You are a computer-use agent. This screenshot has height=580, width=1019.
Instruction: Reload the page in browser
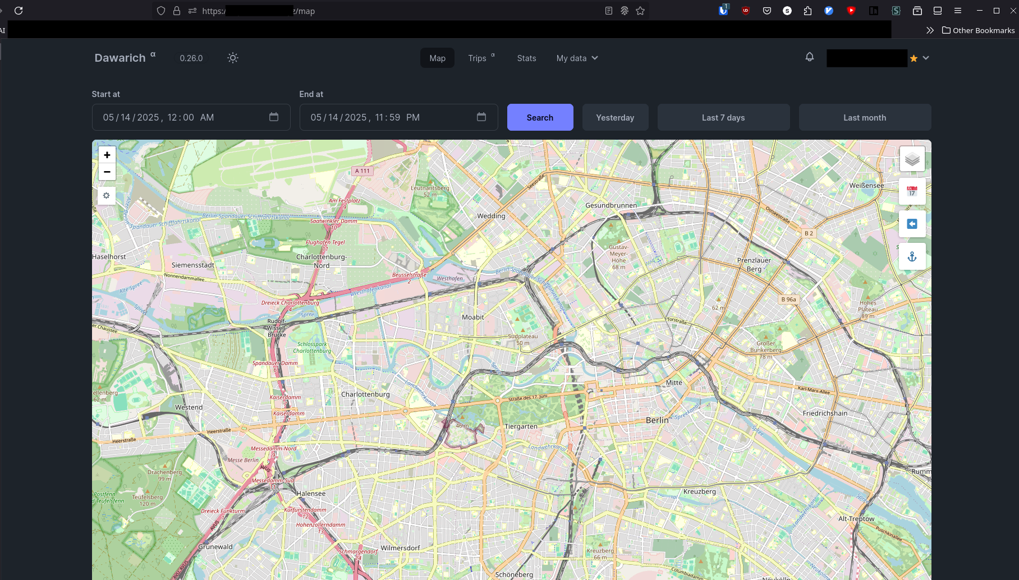point(19,11)
